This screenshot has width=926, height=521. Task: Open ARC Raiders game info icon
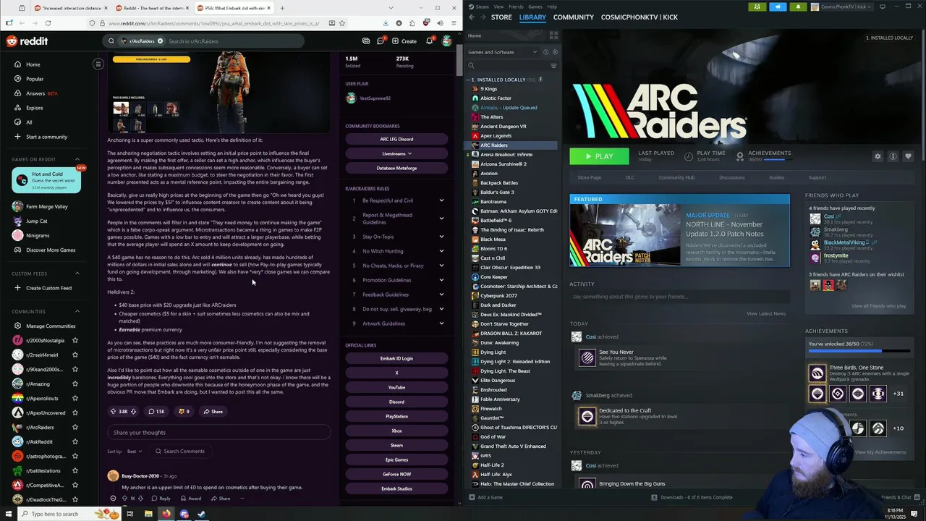click(893, 156)
